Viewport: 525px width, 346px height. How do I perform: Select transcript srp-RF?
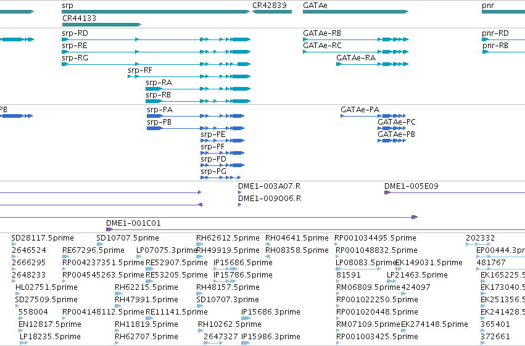coord(189,76)
